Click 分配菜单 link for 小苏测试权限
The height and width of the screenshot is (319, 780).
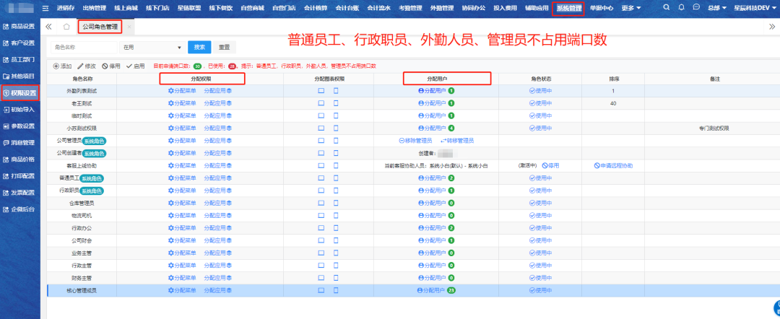click(182, 128)
